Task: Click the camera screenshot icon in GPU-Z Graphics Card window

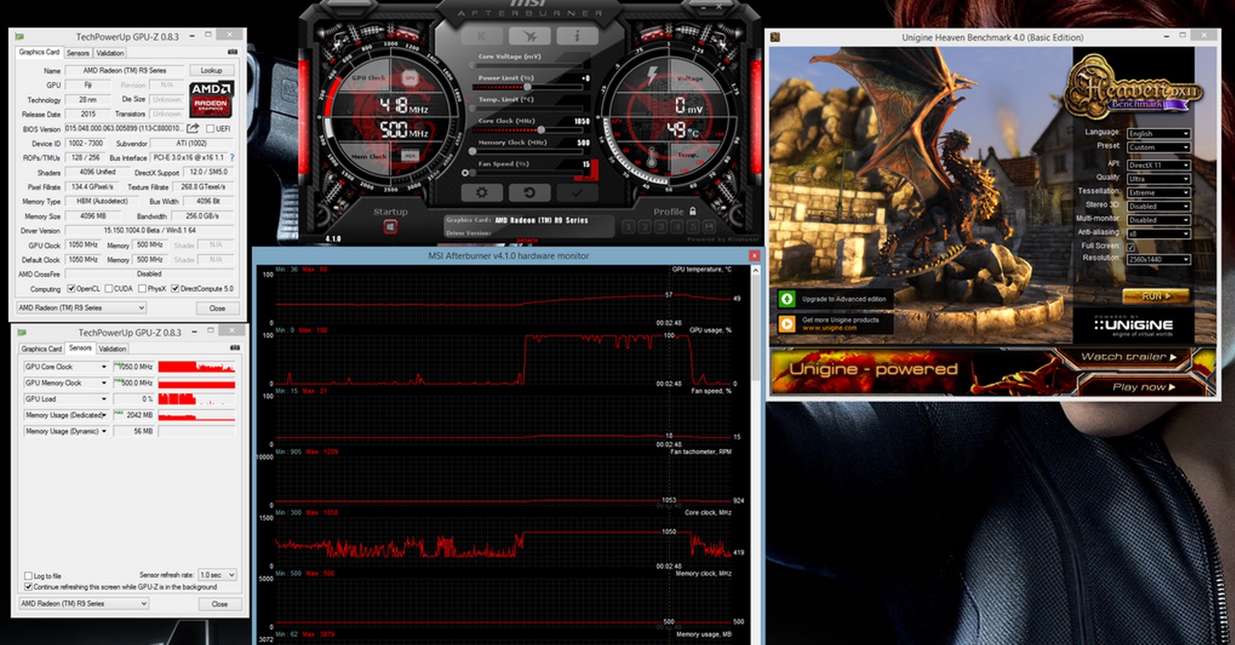Action: [x=233, y=52]
